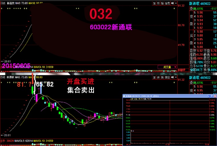Click the 新通联 603022 header in the upper quote panel
This screenshot has width=217, height=146.
tap(200, 4)
